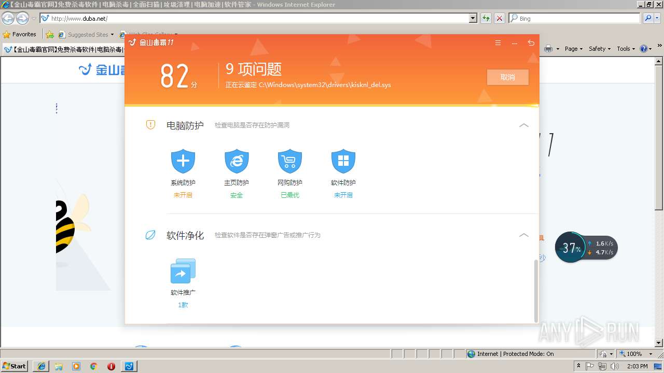Refresh the page with the IE refresh icon
The image size is (664, 373).
[x=486, y=18]
